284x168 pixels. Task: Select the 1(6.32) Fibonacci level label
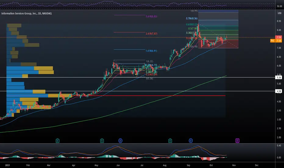(149, 61)
